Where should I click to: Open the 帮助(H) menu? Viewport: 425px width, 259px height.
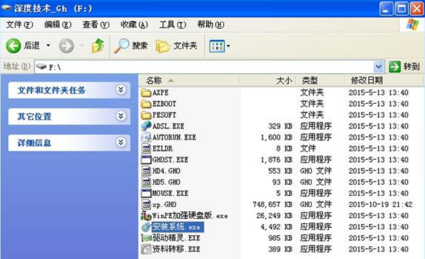211,25
